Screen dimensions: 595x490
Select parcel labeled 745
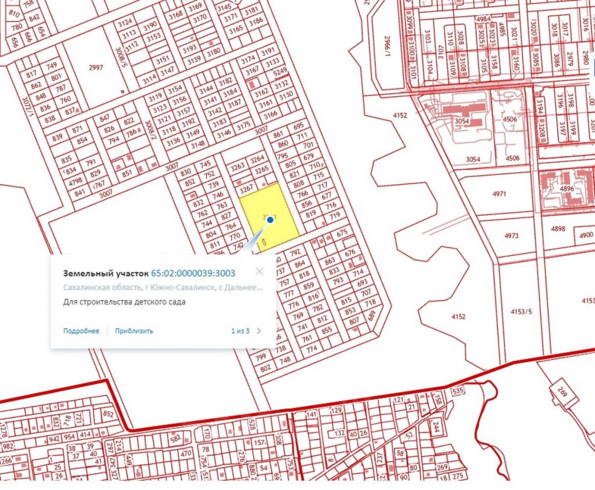(x=205, y=164)
